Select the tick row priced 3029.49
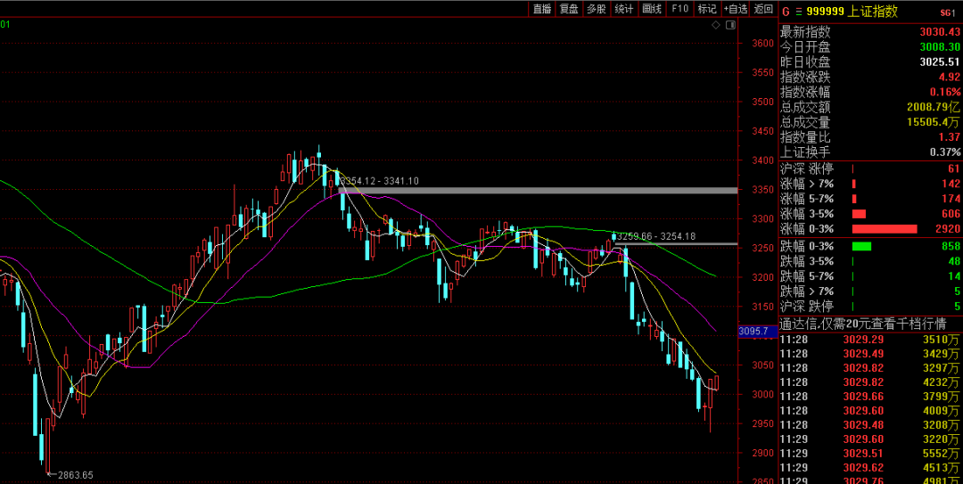This screenshot has width=963, height=484. point(870,353)
